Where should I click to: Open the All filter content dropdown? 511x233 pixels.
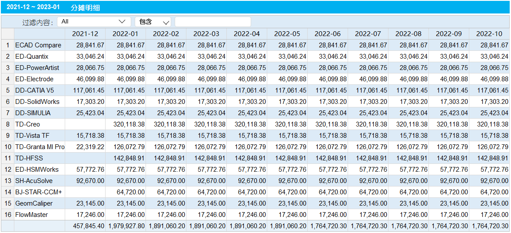[x=94, y=21]
